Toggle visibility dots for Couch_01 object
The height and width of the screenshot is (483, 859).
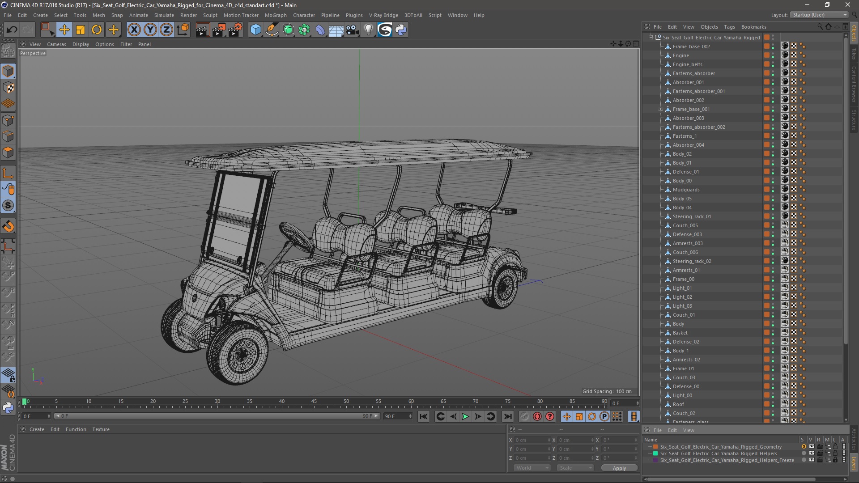[773, 315]
